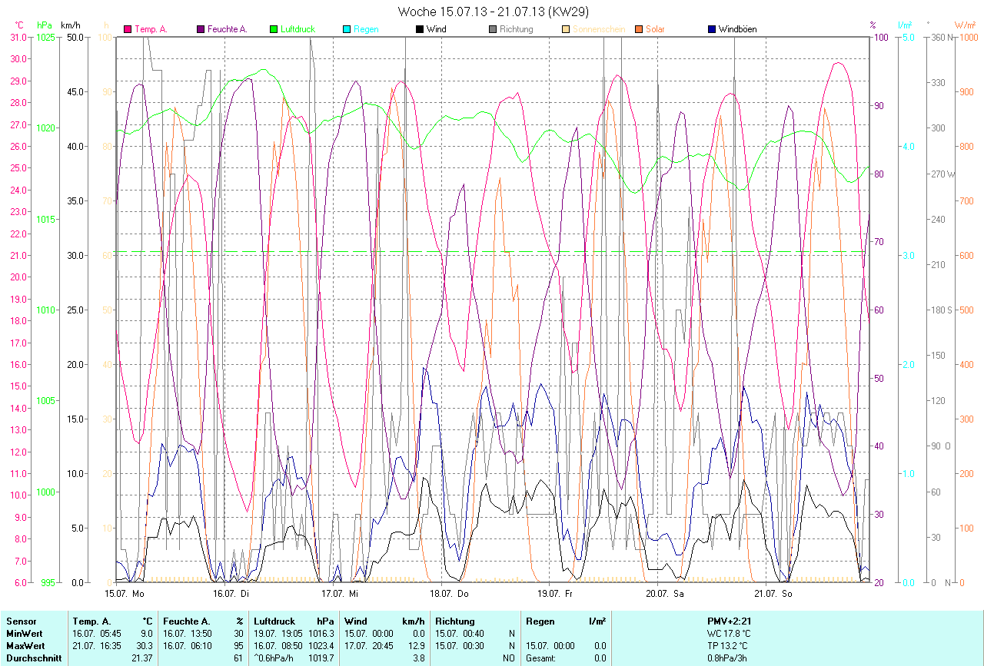Click the gray Richtung legend swatch
Screen dimensions: 984x666
[x=493, y=29]
